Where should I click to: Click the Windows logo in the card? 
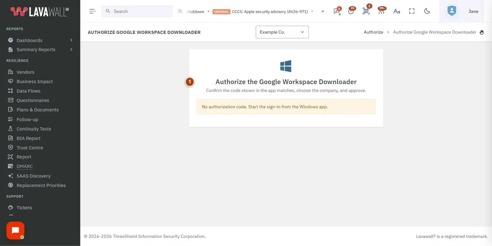[x=286, y=66]
